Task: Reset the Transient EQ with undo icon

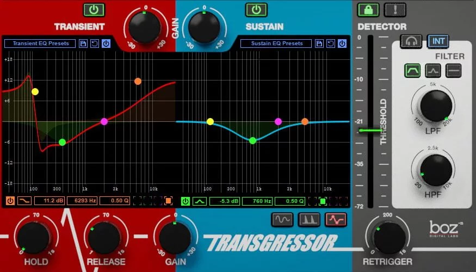Action: click(x=95, y=44)
